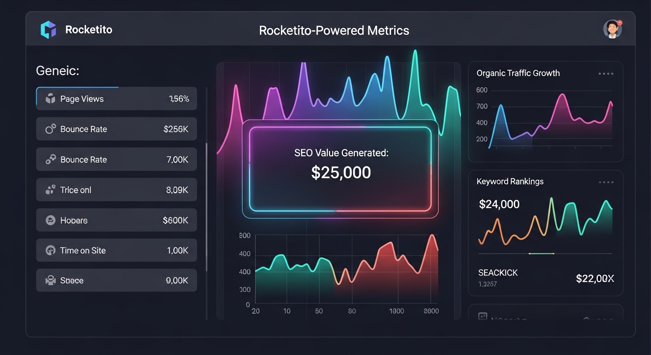The width and height of the screenshot is (651, 355).
Task: Open the user profile avatar
Action: pyautogui.click(x=612, y=29)
